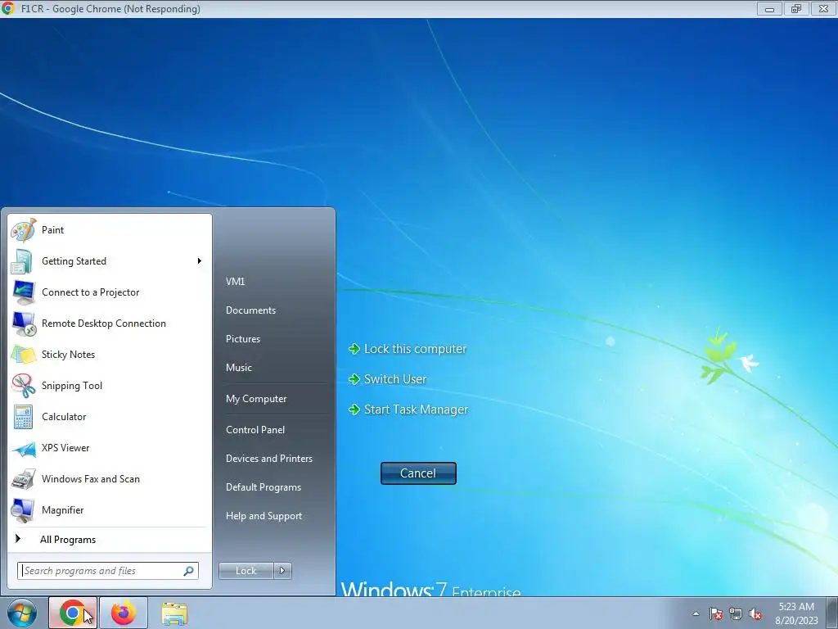Click the Lock button in the Start menu
This screenshot has height=629, width=838.
pyautogui.click(x=246, y=571)
